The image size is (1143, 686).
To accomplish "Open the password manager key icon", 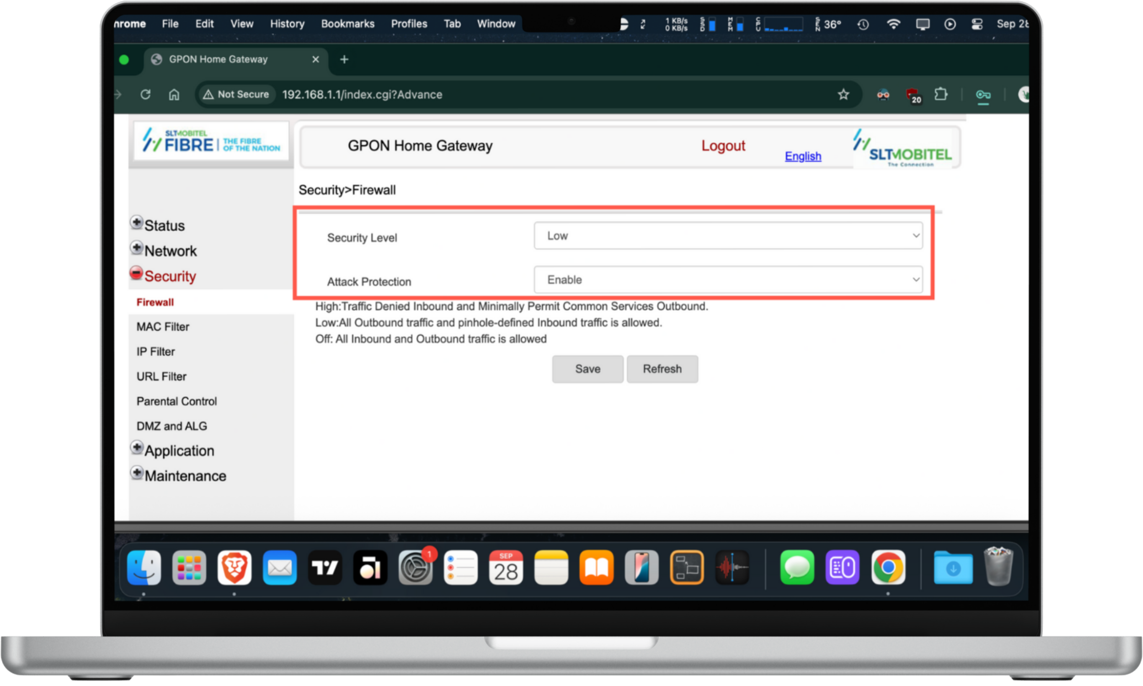I will tap(983, 95).
